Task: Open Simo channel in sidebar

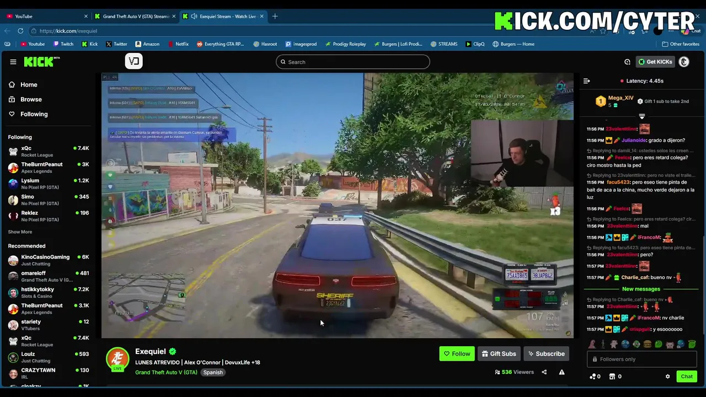Action: (x=49, y=200)
